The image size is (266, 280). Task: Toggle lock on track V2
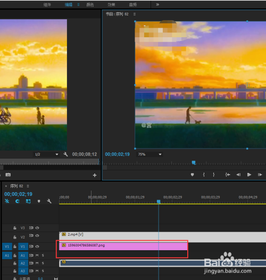tap(15, 237)
